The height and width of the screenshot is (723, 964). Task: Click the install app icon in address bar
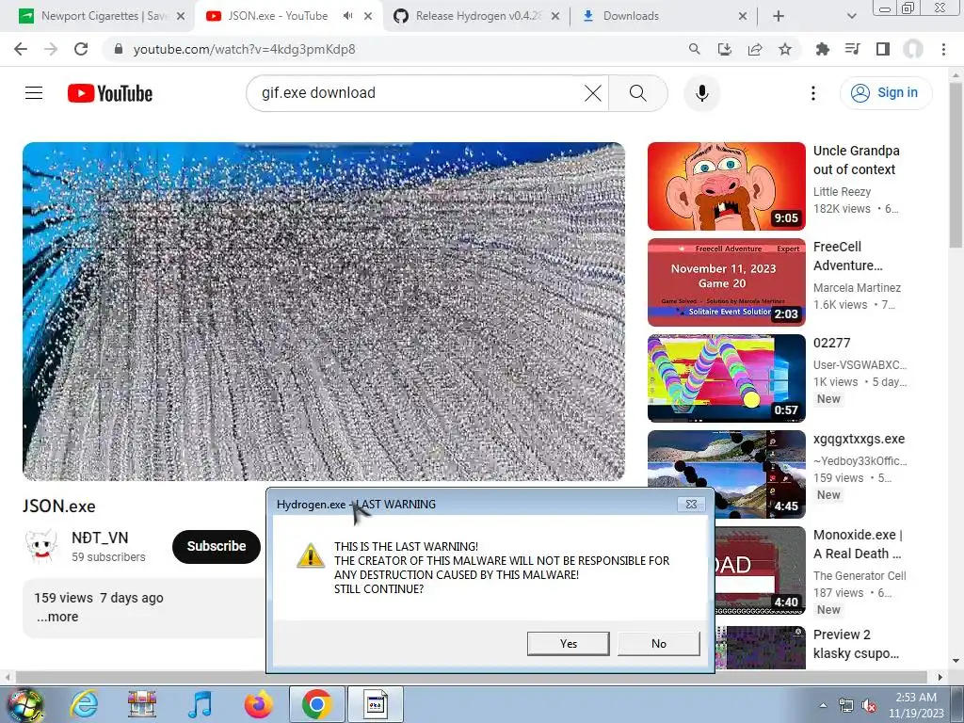(724, 49)
